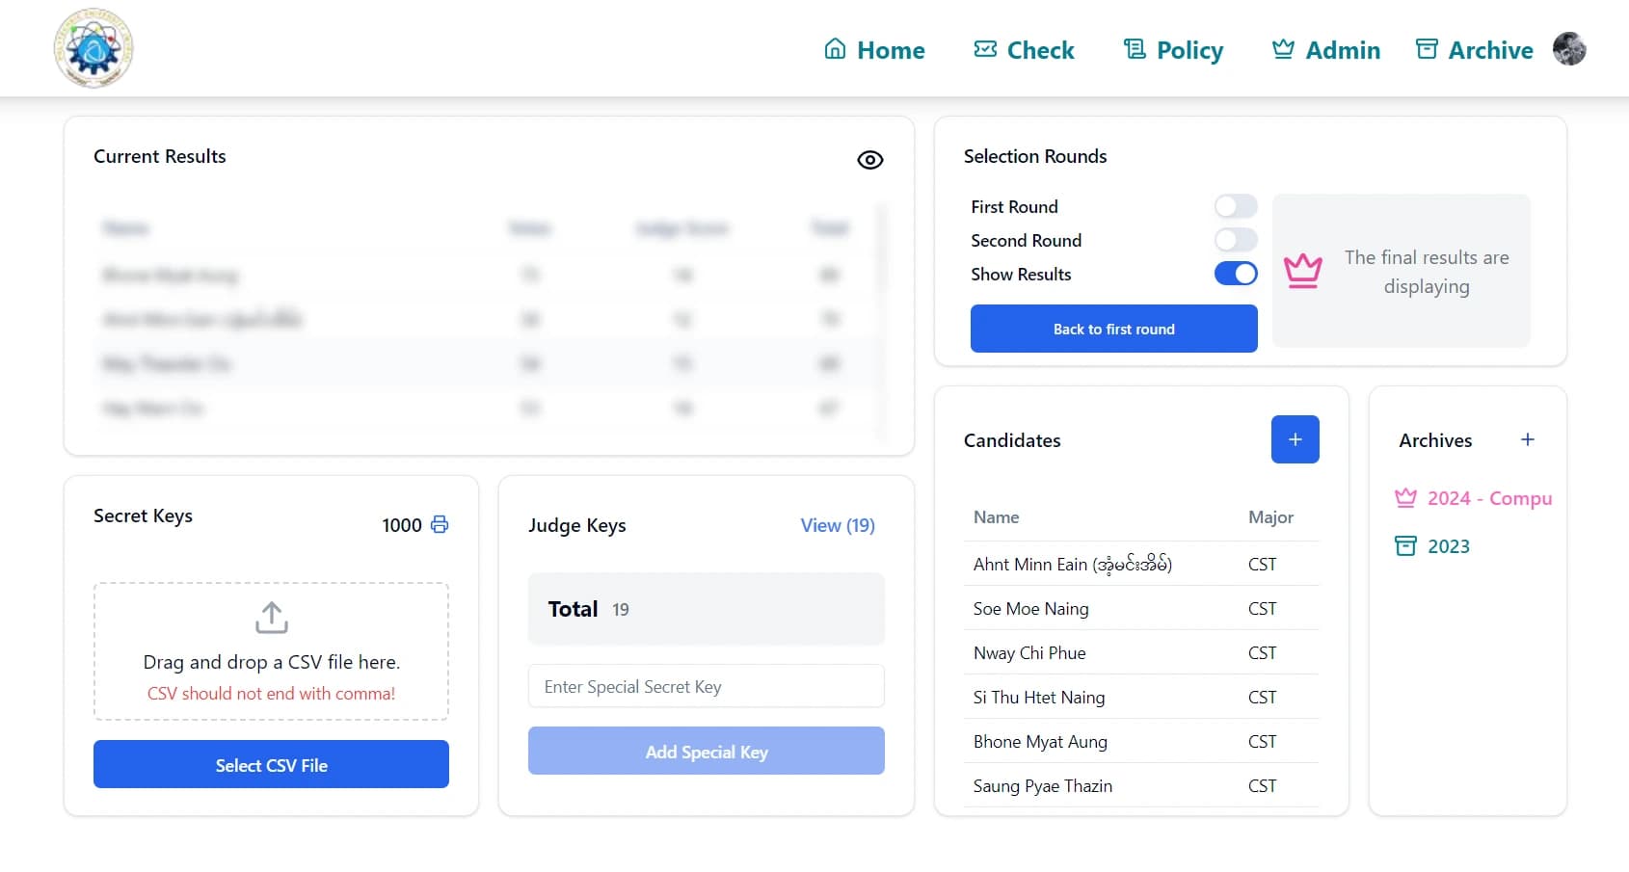Screen dimensions: 1629x872
Task: Add a new candidate with plus button
Action: [1295, 439]
